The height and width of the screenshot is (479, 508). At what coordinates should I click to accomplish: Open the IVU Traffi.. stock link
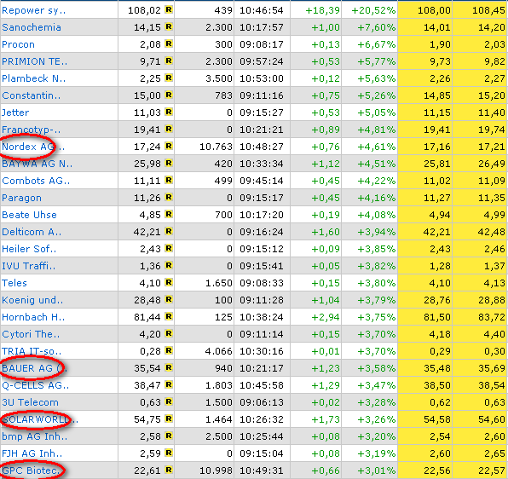28,266
